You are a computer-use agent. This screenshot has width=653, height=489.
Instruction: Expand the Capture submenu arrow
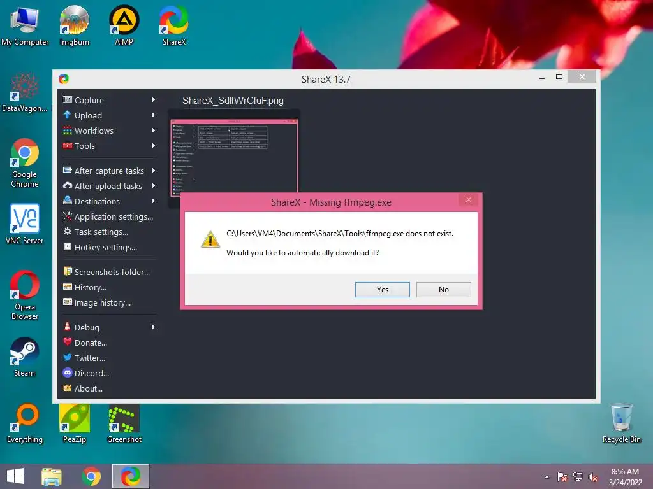[153, 100]
